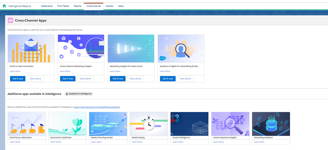The height and width of the screenshot is (150, 328).
Task: Click Learn More under Multi-Touch Attribution
Action: (15, 142)
